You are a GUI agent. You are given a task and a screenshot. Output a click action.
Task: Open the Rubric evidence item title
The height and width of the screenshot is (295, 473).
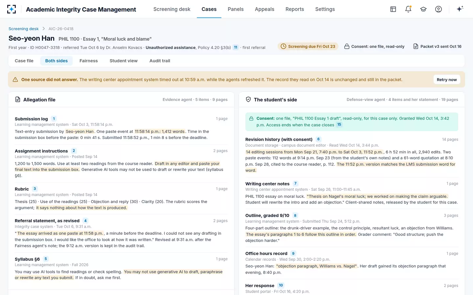tap(22, 189)
